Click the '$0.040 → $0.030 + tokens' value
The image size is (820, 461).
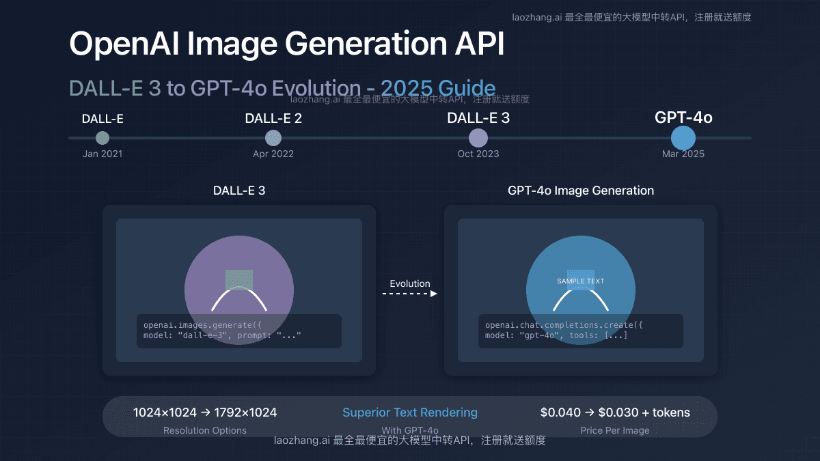tap(615, 413)
